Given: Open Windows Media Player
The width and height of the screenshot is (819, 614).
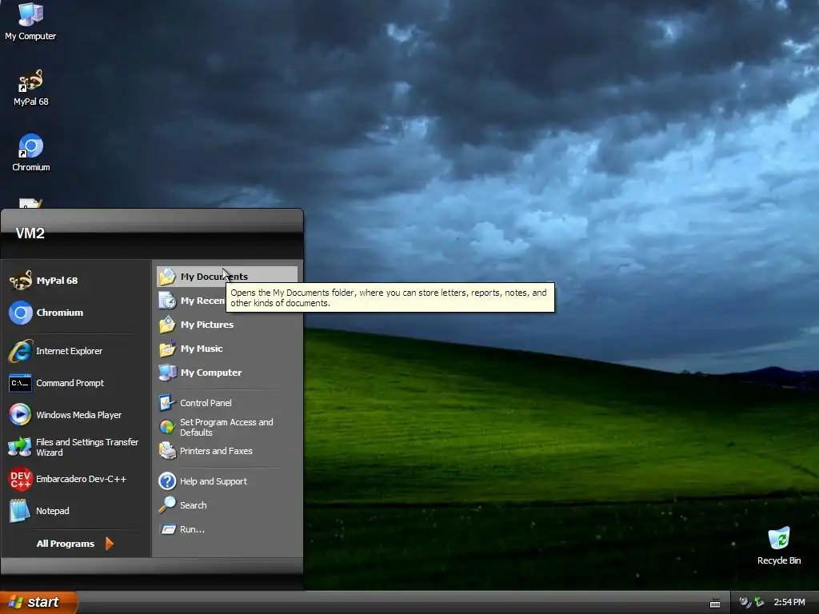Looking at the screenshot, I should 76,415.
